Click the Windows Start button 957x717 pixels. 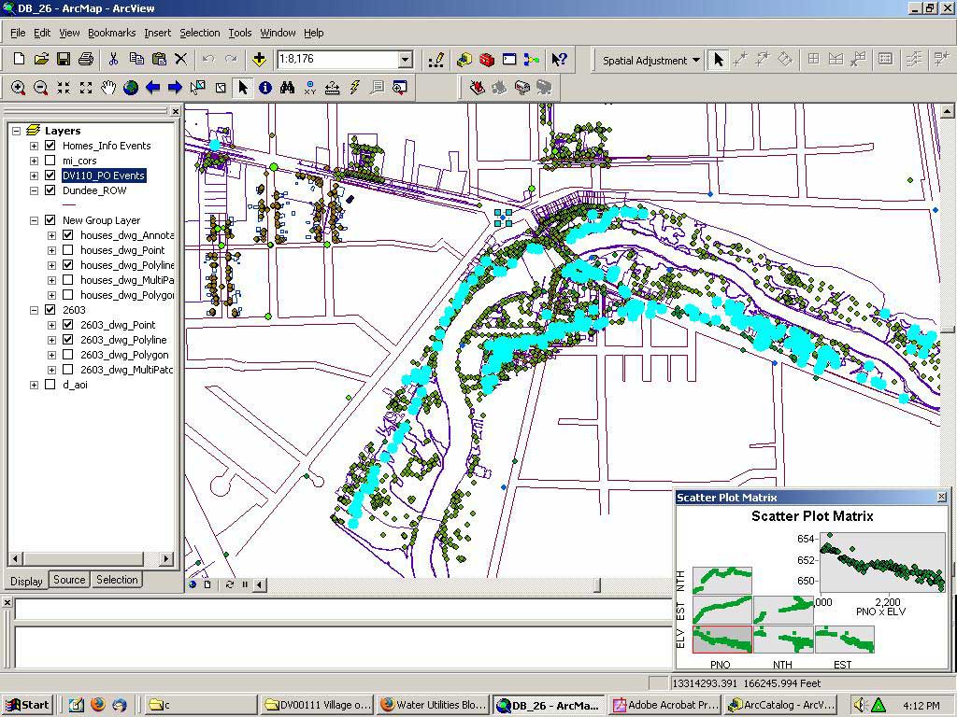pyautogui.click(x=27, y=705)
